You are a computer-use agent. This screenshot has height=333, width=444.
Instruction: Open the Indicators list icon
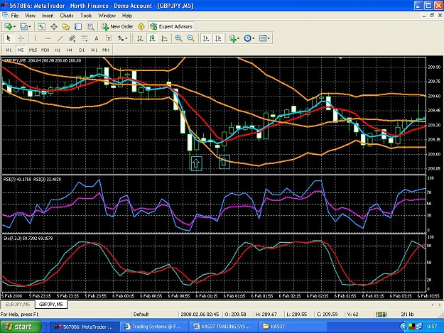click(233, 38)
